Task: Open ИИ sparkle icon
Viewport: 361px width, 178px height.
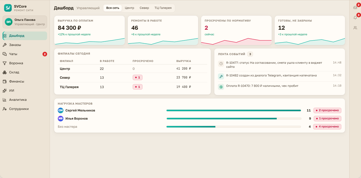Action: (x=5, y=91)
